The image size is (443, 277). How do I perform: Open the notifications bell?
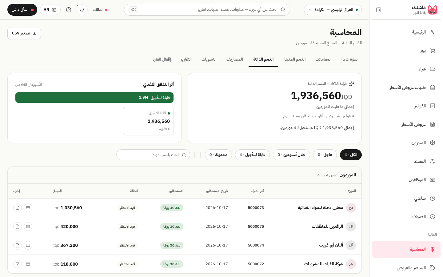[x=82, y=10]
